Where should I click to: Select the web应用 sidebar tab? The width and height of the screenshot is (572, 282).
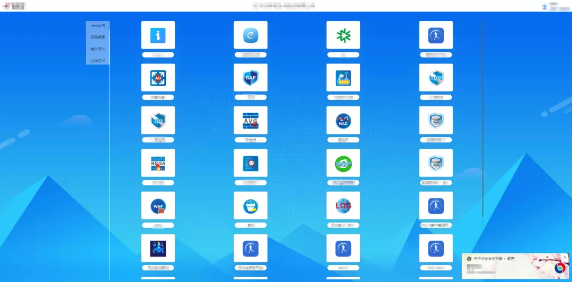coord(97,25)
